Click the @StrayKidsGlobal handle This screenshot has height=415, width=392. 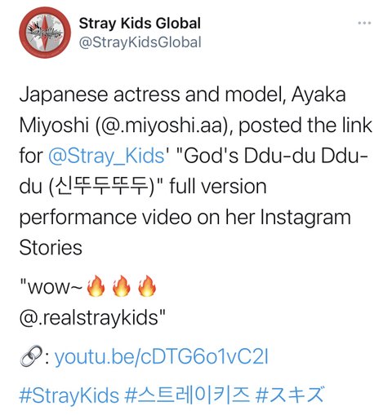pyautogui.click(x=140, y=42)
